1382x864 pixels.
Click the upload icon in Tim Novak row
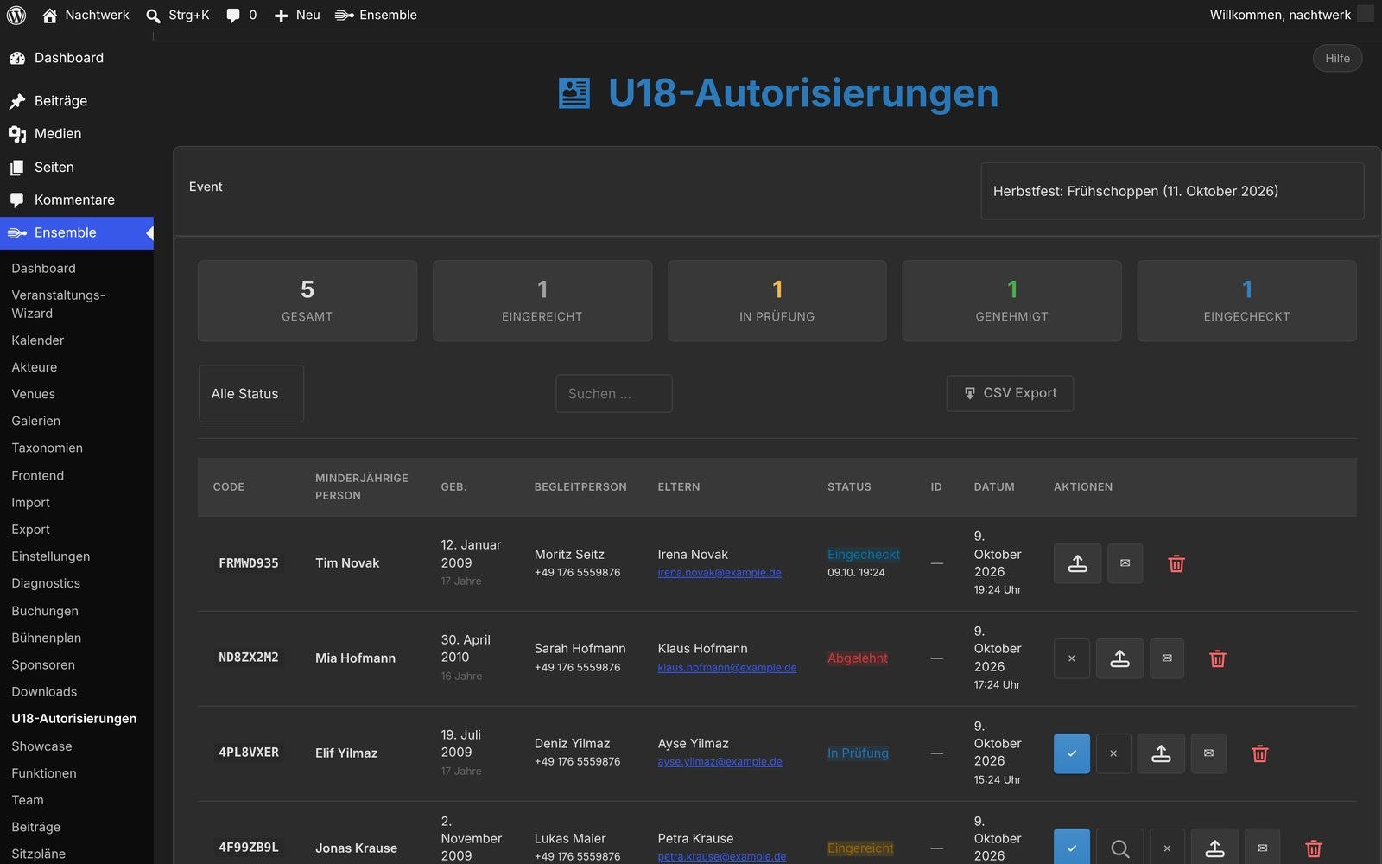pyautogui.click(x=1077, y=563)
